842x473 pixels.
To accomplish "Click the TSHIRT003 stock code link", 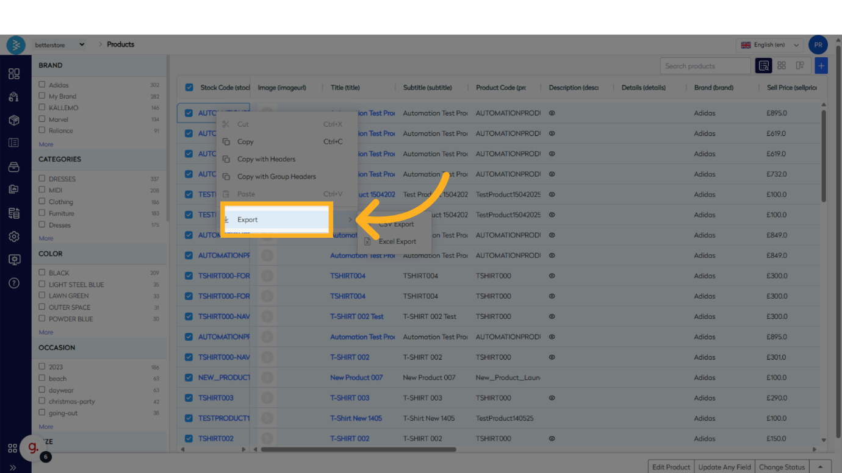I will (x=215, y=398).
